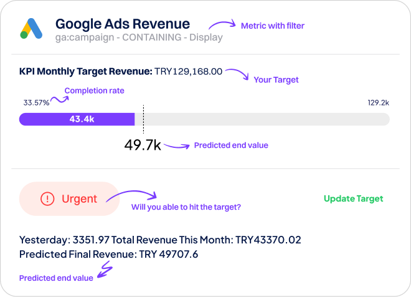
Task: Click the 33.57% completion rate value
Action: (x=37, y=103)
